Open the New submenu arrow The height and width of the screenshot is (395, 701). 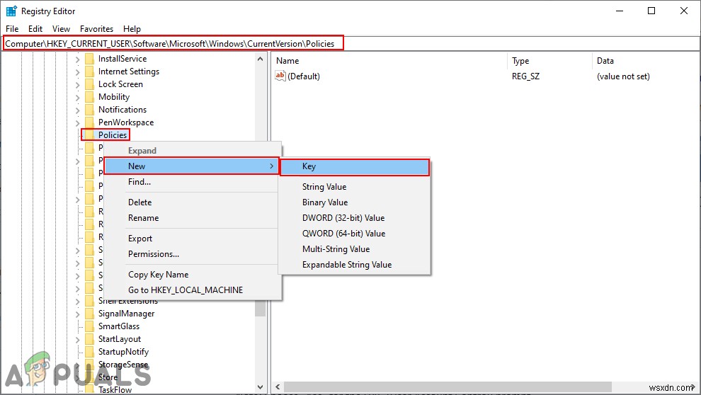click(271, 166)
